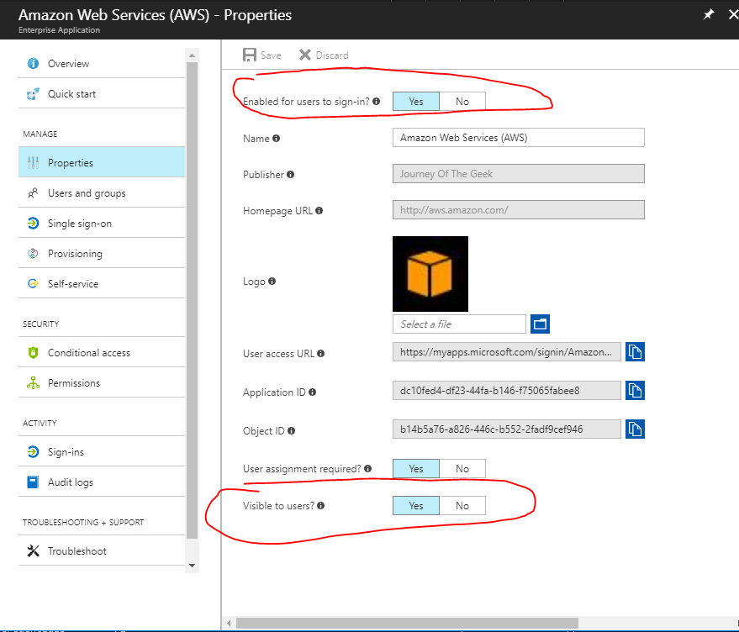Click info icon next to Homepage URL
The width and height of the screenshot is (739, 632).
[x=319, y=211]
